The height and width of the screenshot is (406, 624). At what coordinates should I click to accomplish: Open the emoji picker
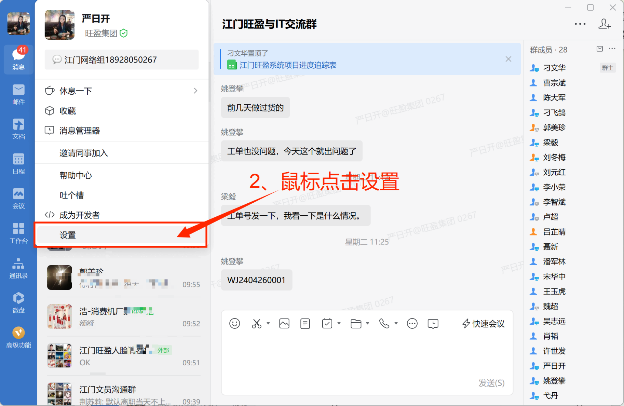tap(235, 323)
